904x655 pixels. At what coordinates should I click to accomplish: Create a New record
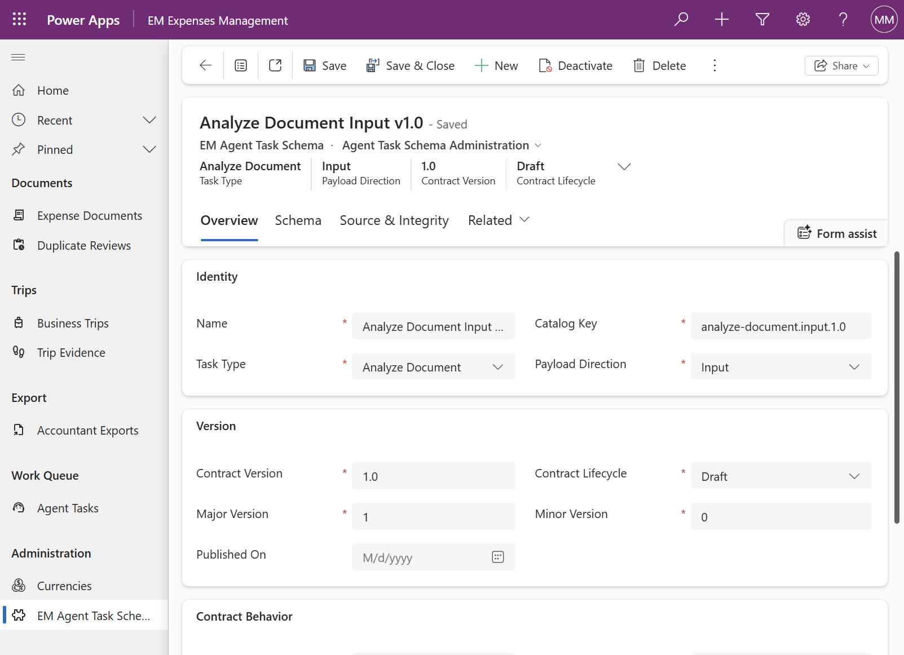pos(496,65)
